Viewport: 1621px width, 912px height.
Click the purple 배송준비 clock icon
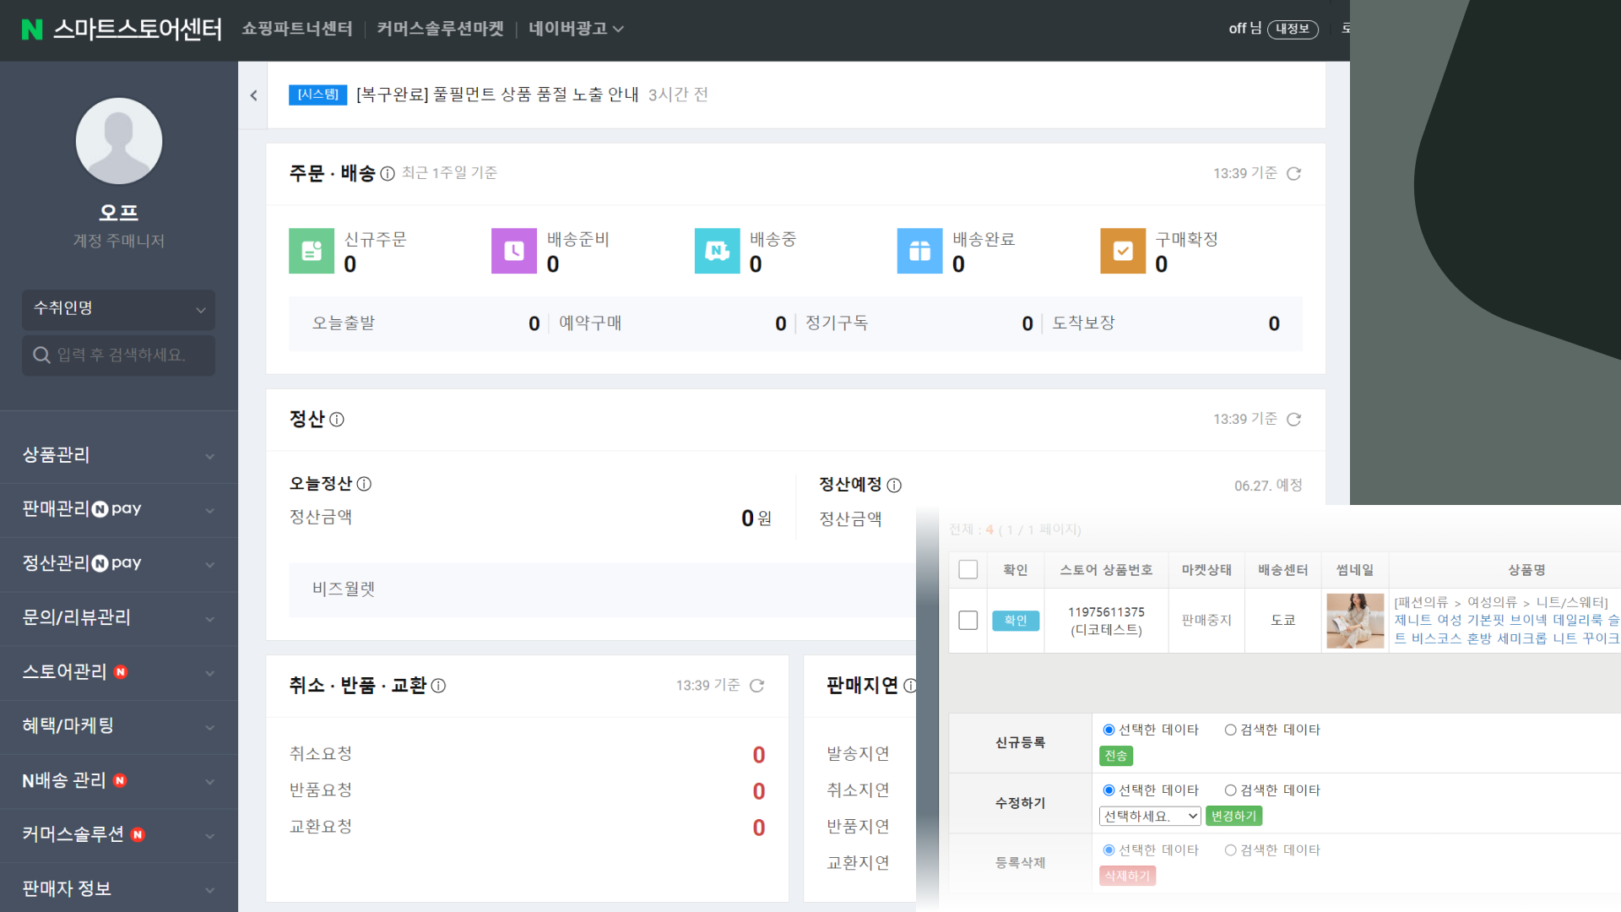point(514,251)
